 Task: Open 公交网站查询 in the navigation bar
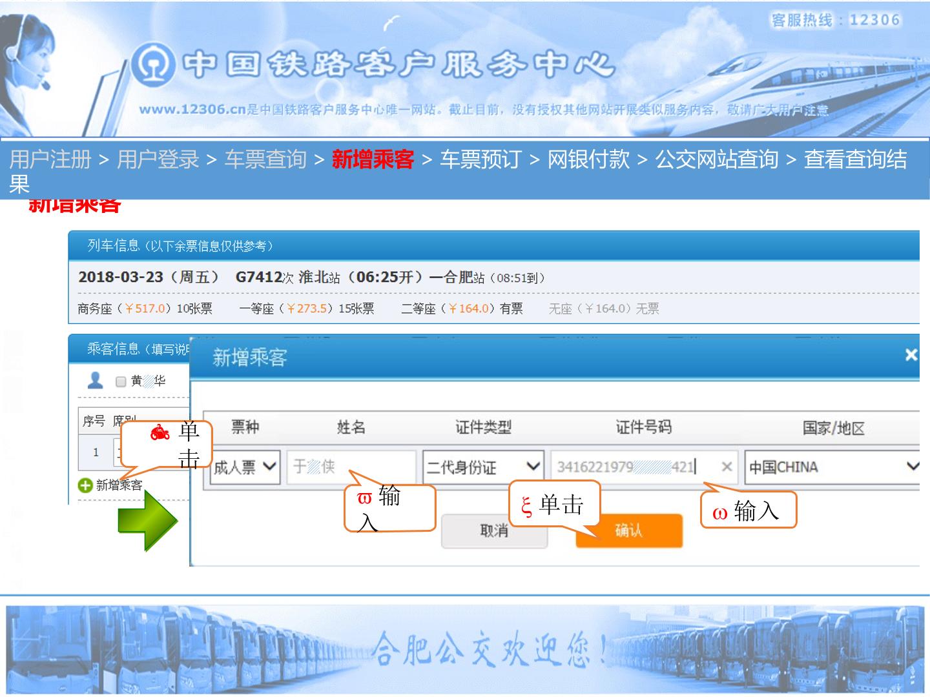[x=717, y=159]
